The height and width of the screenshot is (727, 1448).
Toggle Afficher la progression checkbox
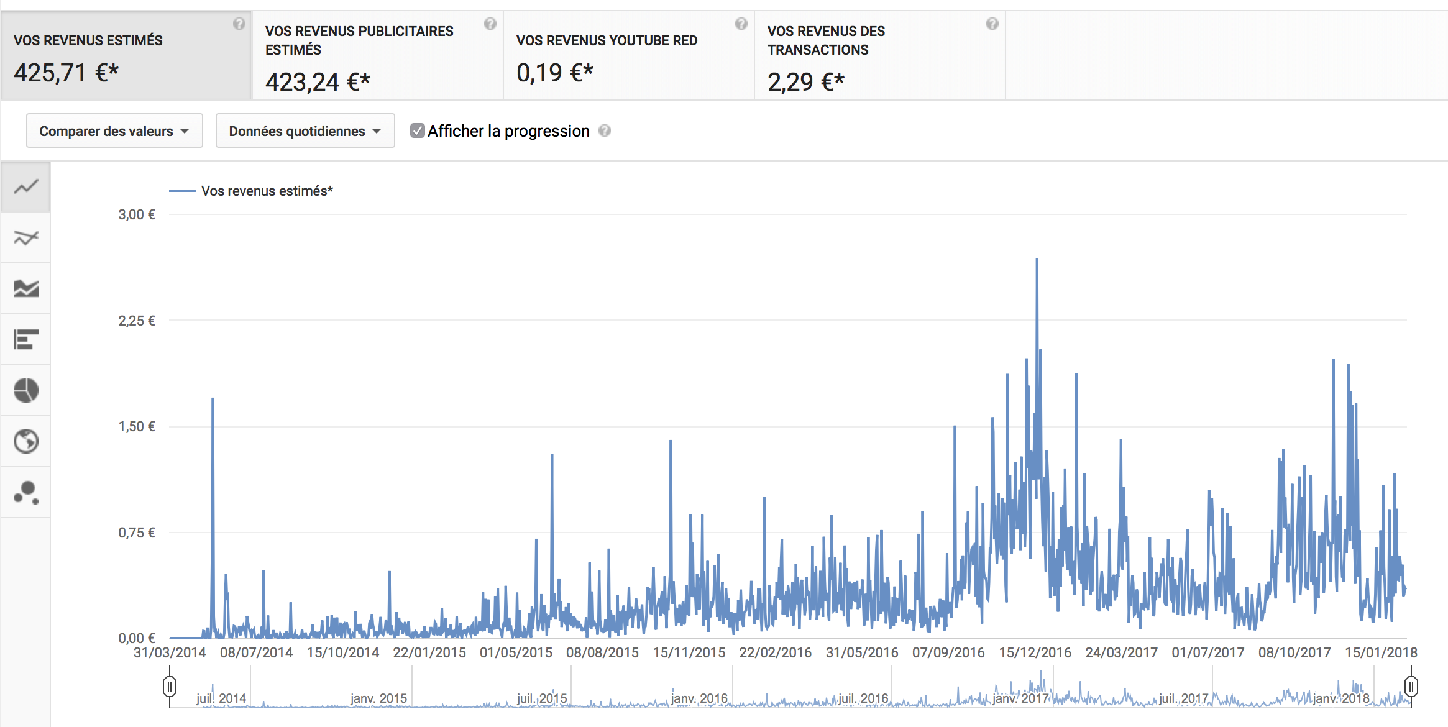(418, 130)
